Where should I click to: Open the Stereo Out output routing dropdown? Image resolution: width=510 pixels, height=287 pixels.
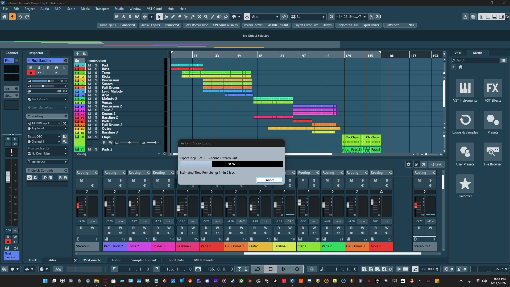click(x=47, y=162)
